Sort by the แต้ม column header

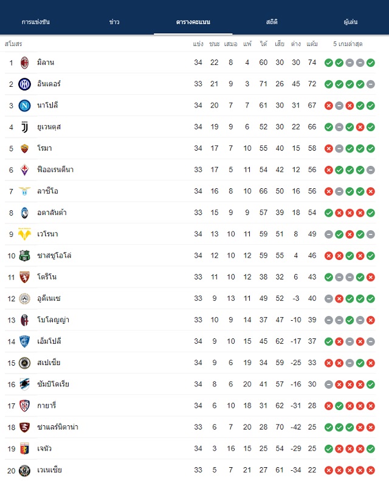click(x=312, y=44)
